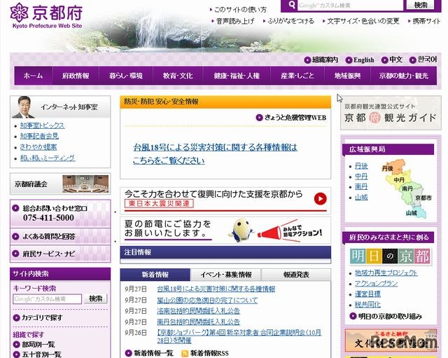Screen dimensions: 448x358
Task: Click the bullet icon beside よくある質問と回答
Action: tap(15, 237)
